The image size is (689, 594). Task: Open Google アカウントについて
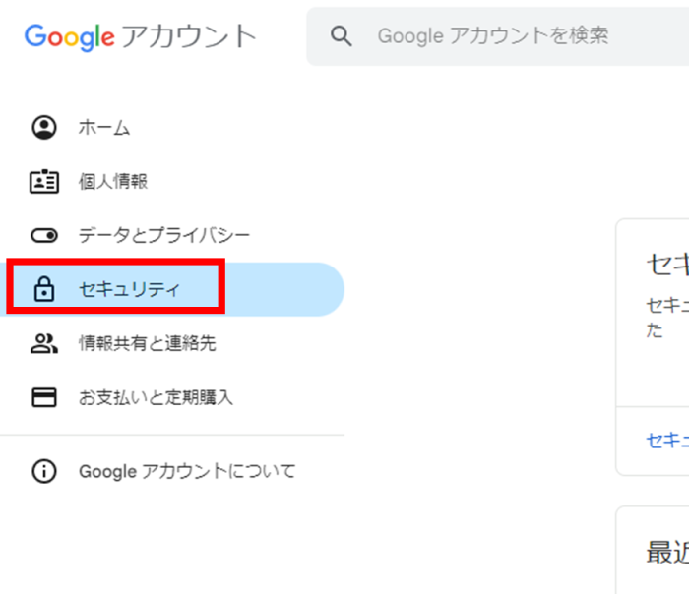pyautogui.click(x=187, y=471)
